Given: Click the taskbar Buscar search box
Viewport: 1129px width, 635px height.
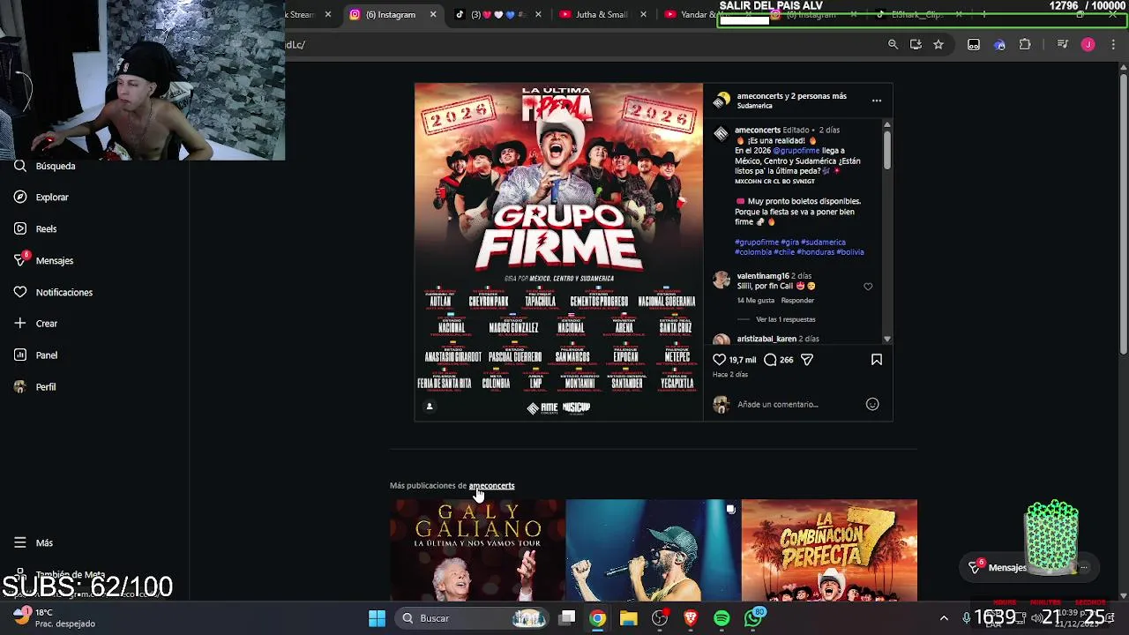Looking at the screenshot, I should (472, 618).
